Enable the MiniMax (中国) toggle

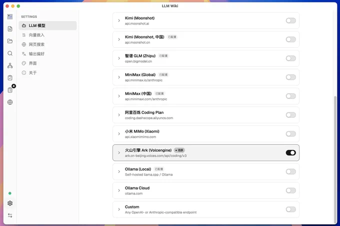(x=291, y=96)
